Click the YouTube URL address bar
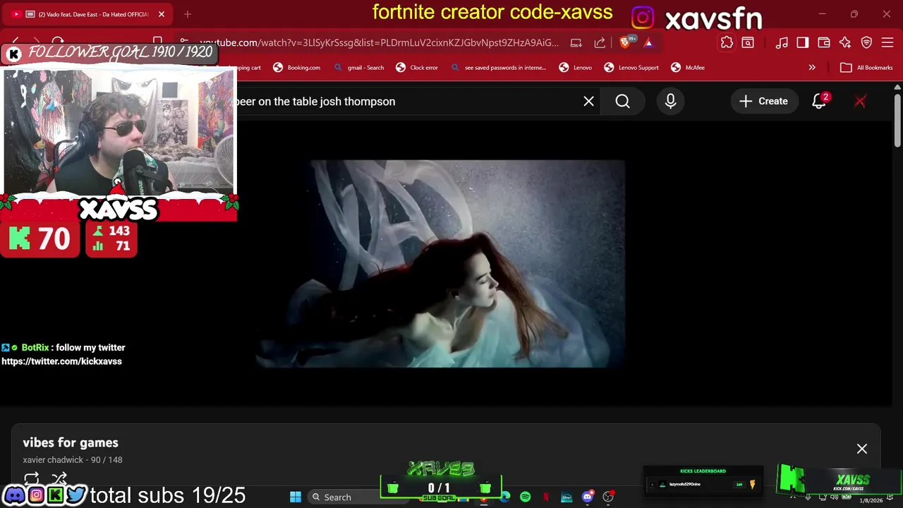903x508 pixels. click(379, 43)
